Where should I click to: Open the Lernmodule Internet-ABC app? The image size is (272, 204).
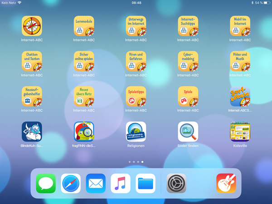[84, 26]
